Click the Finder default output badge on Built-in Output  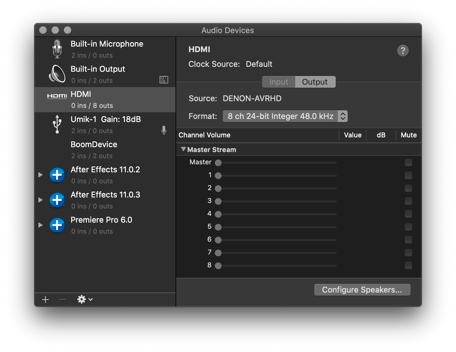click(164, 80)
